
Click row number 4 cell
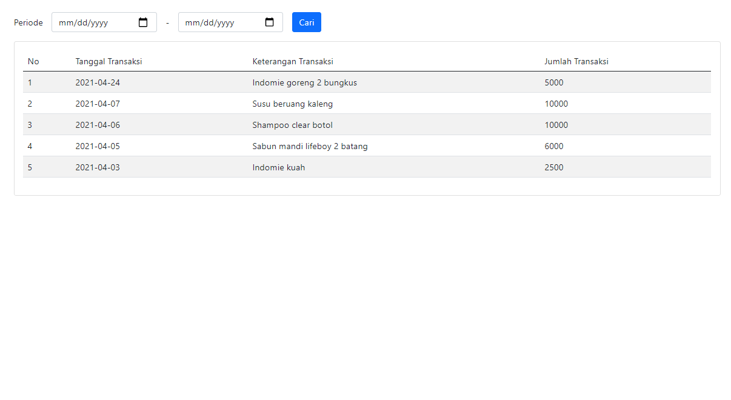coord(30,146)
